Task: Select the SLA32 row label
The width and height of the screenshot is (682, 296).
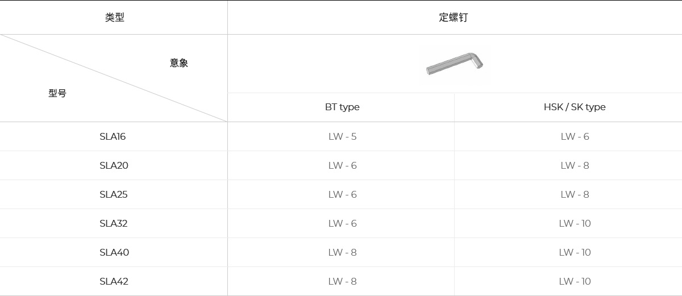Action: [114, 223]
